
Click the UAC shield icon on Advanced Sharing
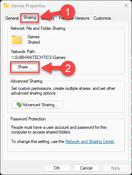click(x=19, y=105)
